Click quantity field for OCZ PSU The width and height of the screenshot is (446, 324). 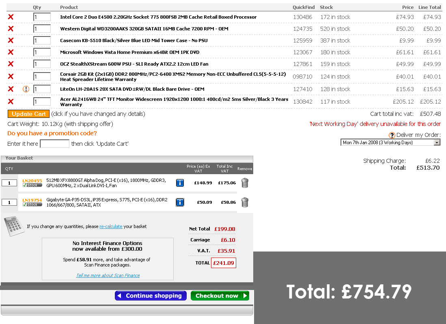(42, 64)
